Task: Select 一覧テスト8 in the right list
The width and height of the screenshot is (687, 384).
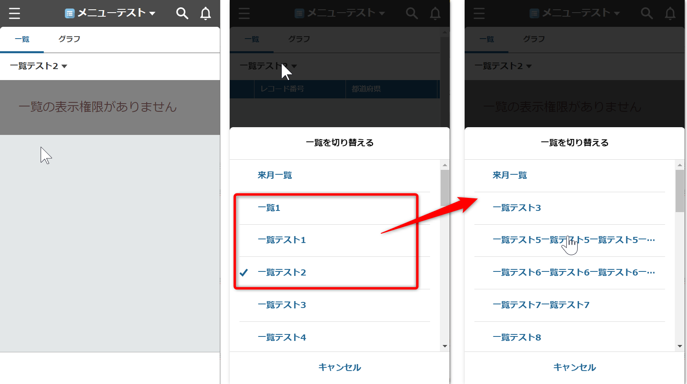Action: coord(517,338)
